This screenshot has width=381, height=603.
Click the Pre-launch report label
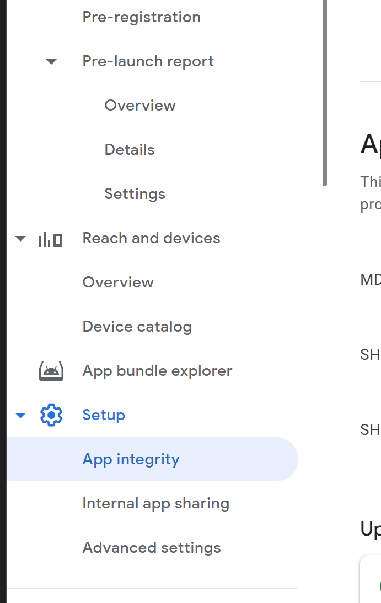click(x=148, y=61)
